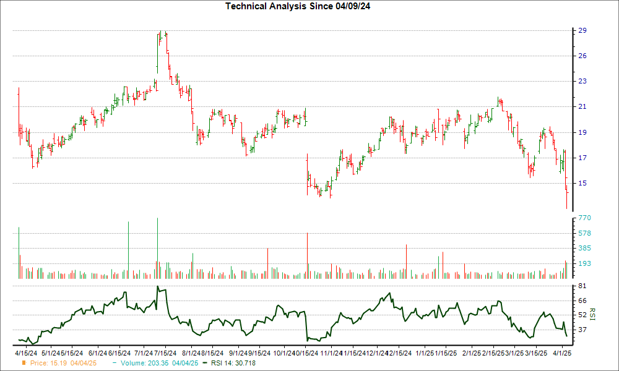Select the 'Price: 15.19 04/04/25' legend text
619x371 pixels.
[x=64, y=363]
